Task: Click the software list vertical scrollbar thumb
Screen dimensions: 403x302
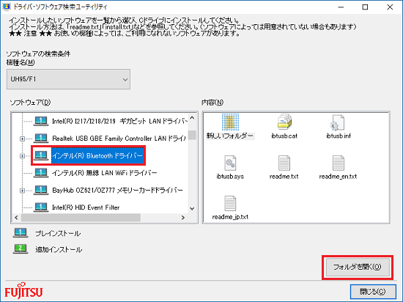Action: 192,135
